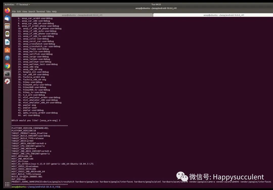Click the entry 'aosp_sailfish-userdebug'
This screenshot has width=273, height=190.
point(38,54)
